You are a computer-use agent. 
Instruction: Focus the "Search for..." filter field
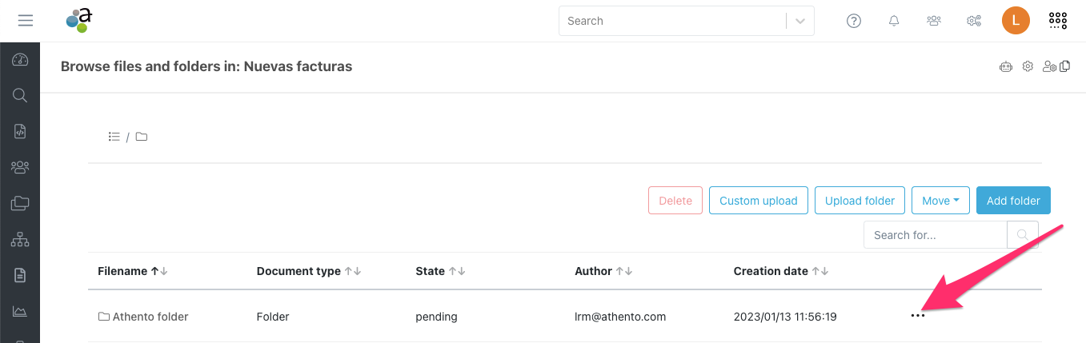click(935, 235)
